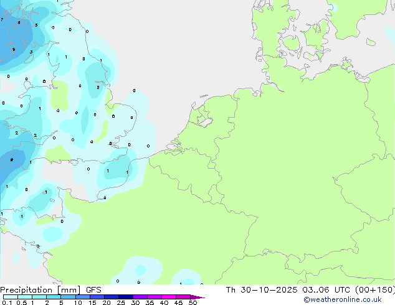Click the legend label '40'
395x305 pixels.
[x=164, y=303]
